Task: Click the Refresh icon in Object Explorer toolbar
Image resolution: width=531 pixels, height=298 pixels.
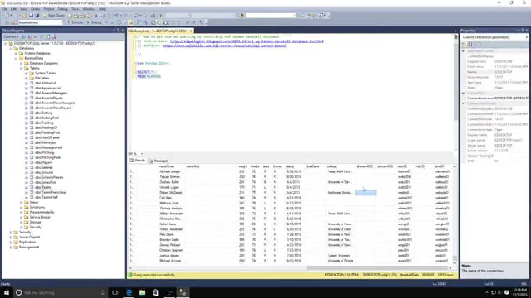Action: [48, 37]
